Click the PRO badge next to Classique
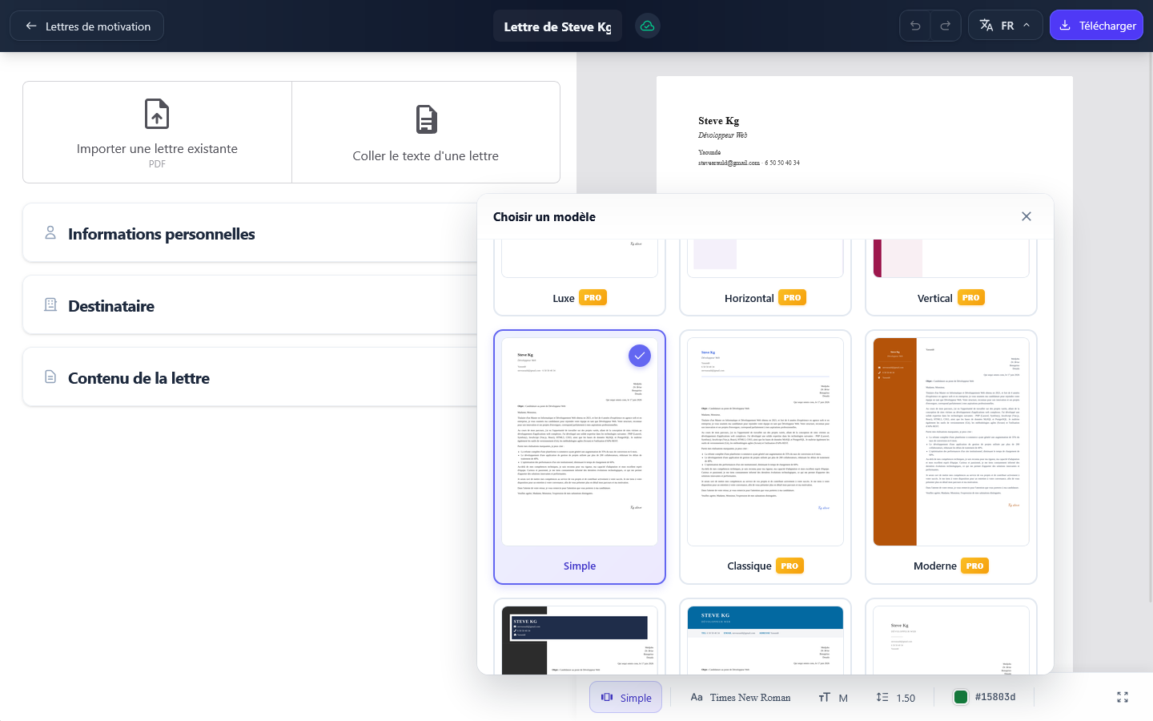Screen dimensions: 1153x721 [789, 566]
